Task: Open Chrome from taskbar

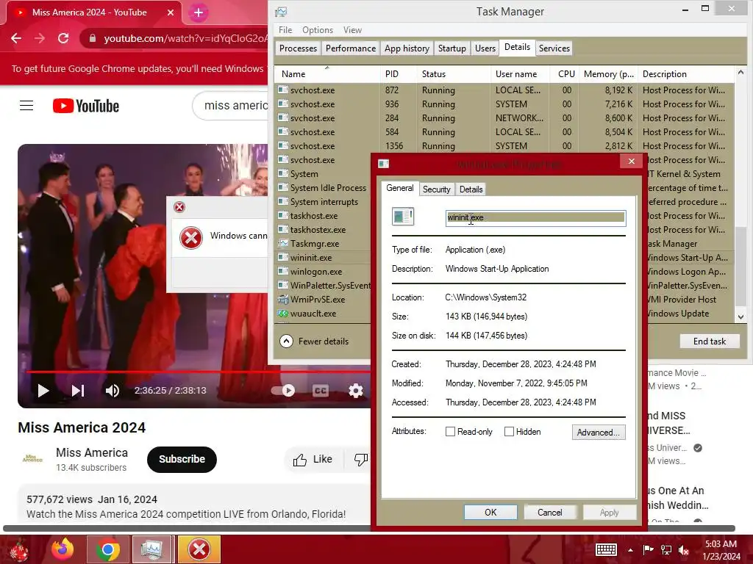Action: (108, 549)
